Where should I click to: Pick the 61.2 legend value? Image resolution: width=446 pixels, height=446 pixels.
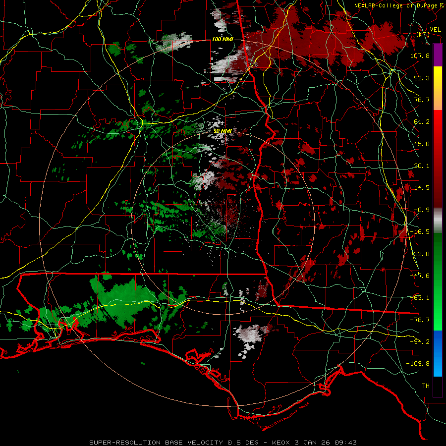click(x=422, y=122)
